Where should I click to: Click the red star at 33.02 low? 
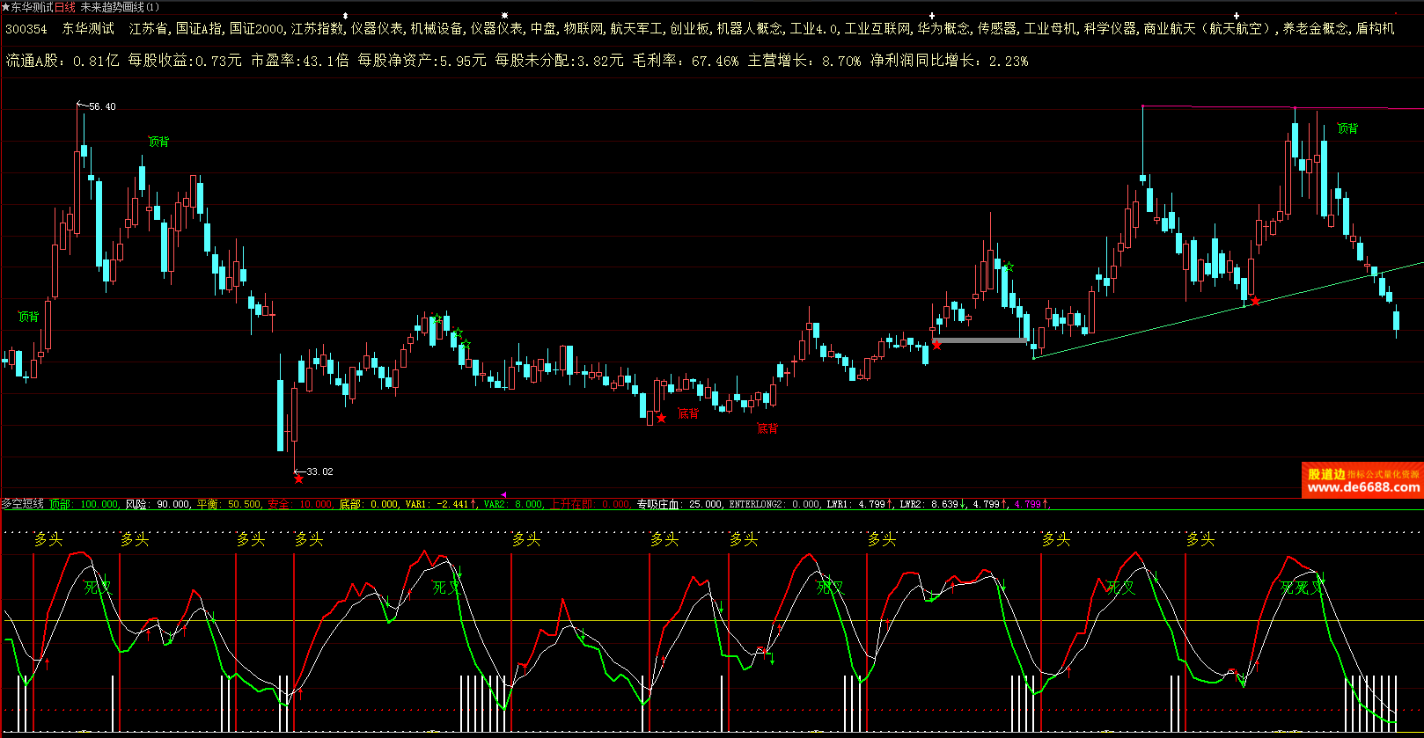[298, 479]
